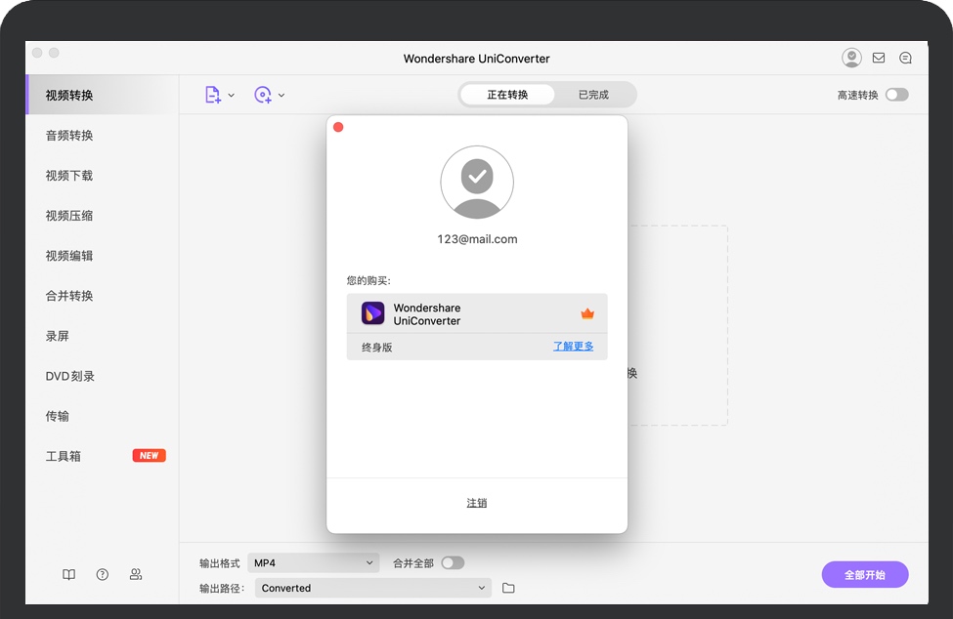The image size is (953, 619).
Task: Click the UniConverter app logo icon
Action: pos(372,313)
